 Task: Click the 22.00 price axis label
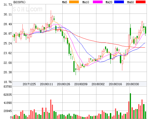[8, 63]
